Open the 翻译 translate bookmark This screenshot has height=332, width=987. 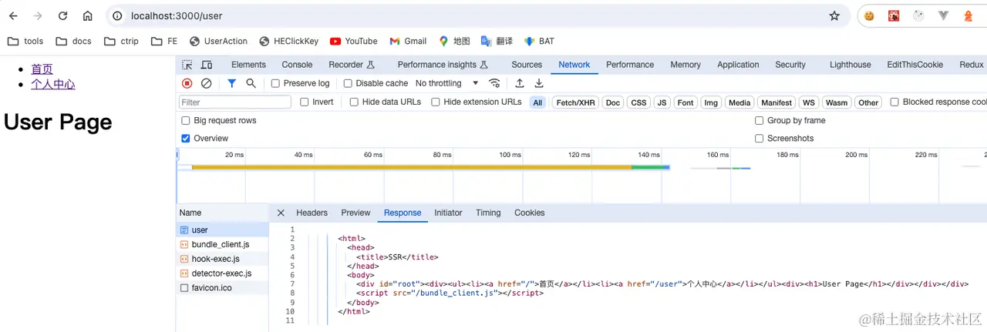click(x=497, y=41)
